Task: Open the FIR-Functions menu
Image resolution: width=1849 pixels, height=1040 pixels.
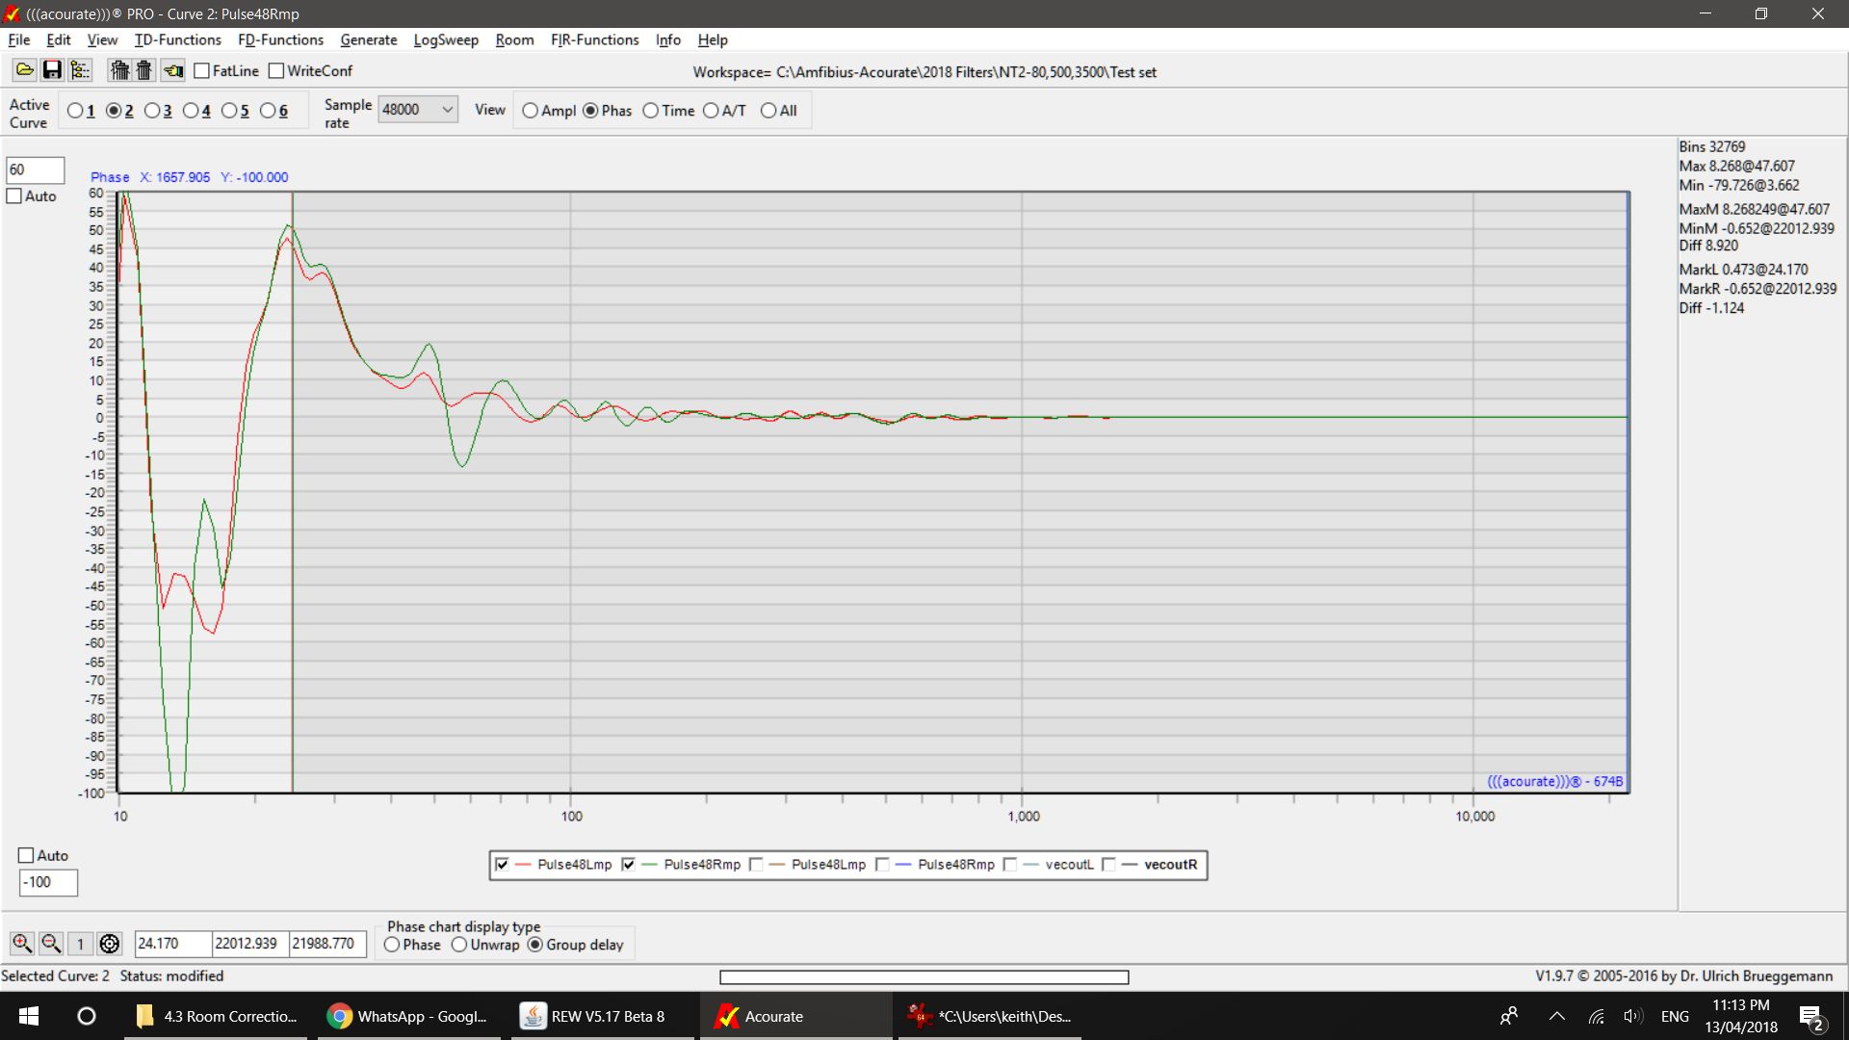Action: (x=595, y=39)
